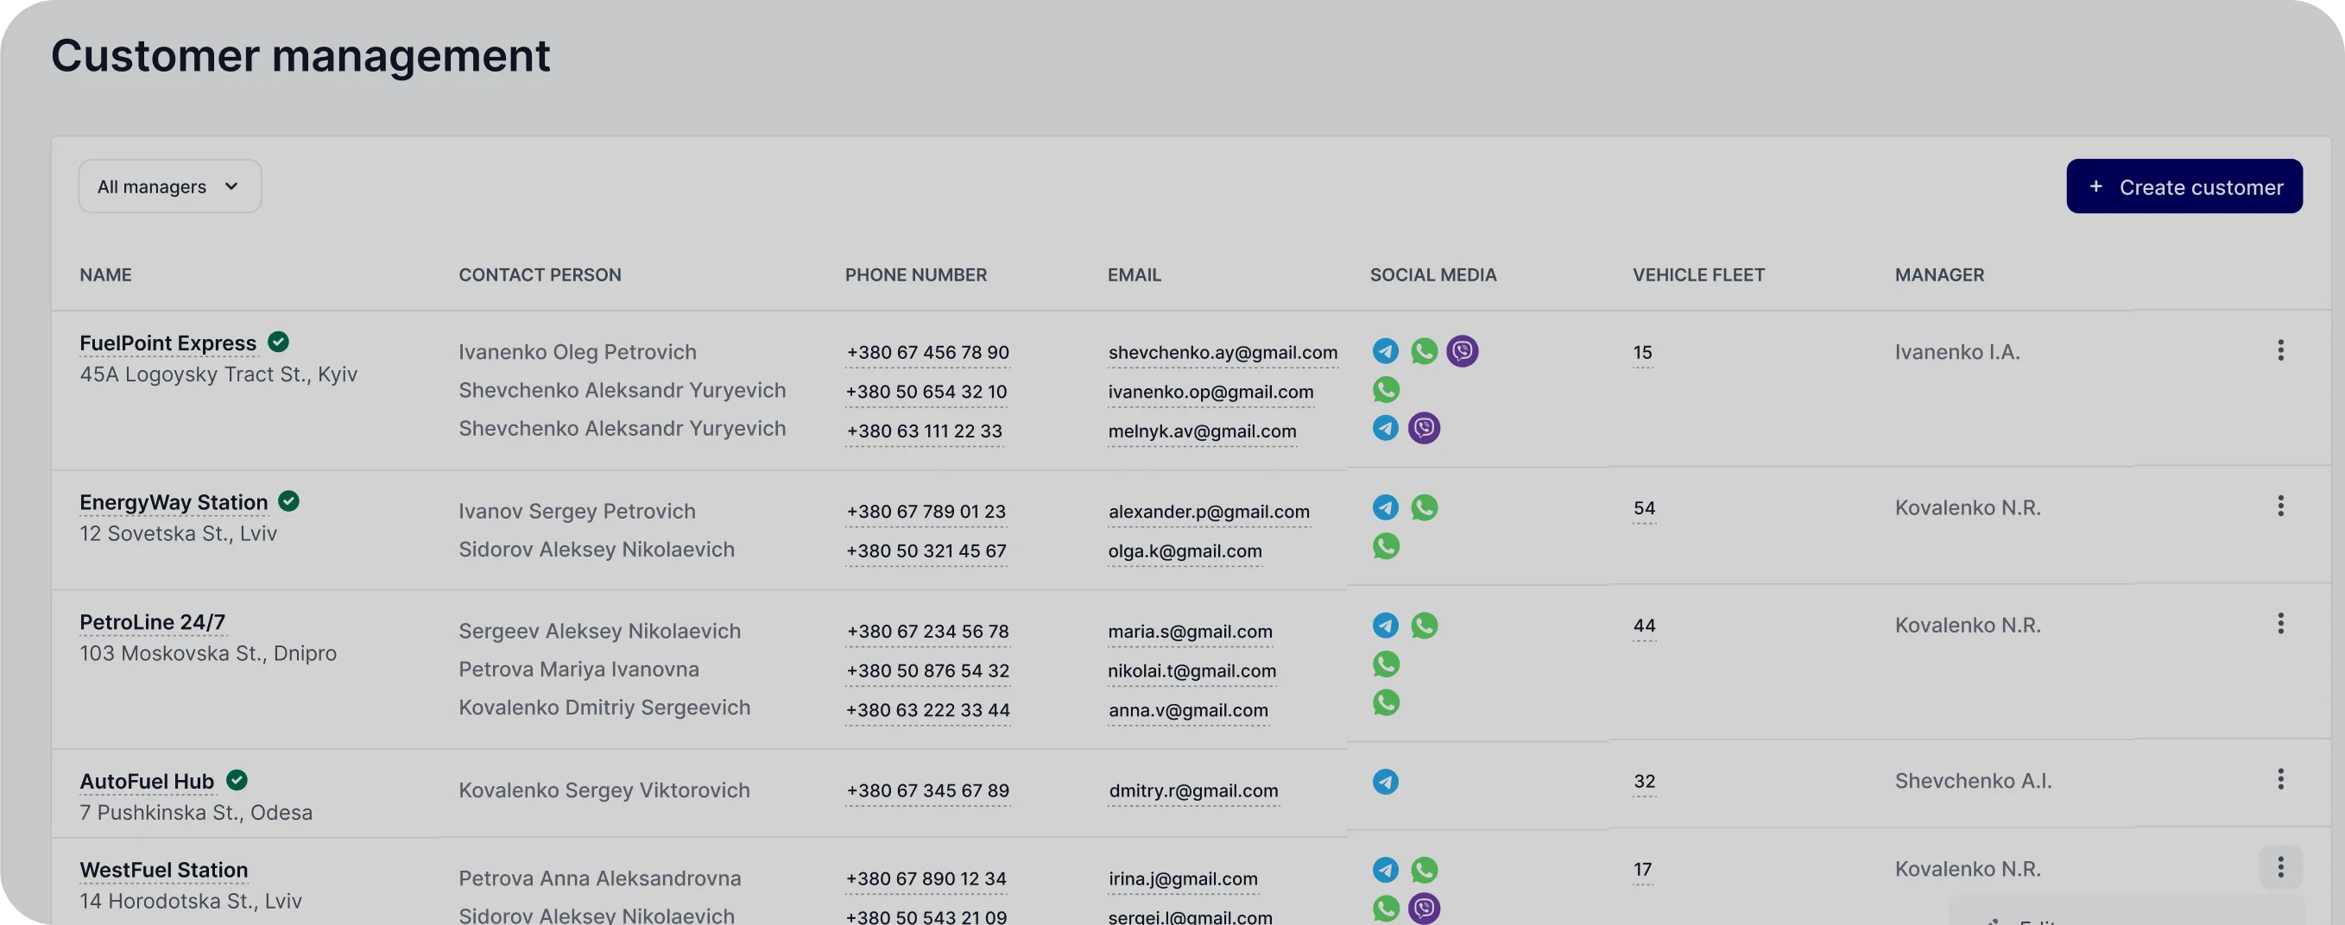Open the three-dot menu for PetroLine 24/7
2345x925 pixels.
point(2280,624)
